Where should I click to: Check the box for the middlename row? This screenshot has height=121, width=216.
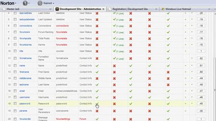pyautogui.click(x=15, y=78)
